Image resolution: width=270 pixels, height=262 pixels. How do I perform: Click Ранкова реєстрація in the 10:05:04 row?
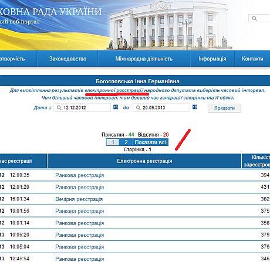coord(80,247)
